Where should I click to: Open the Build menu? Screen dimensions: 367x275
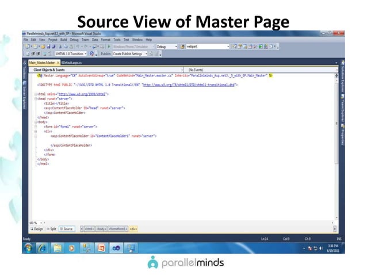tap(63, 40)
